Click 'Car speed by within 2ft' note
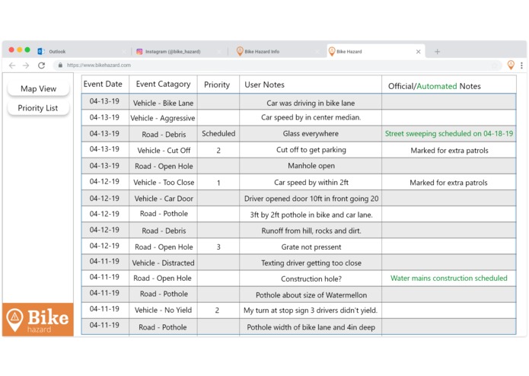Viewport: 529px width, 376px height. coord(311,183)
